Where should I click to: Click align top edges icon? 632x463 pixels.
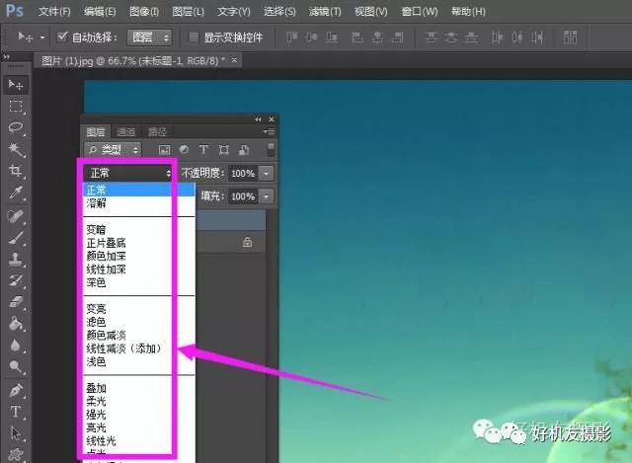pos(291,38)
